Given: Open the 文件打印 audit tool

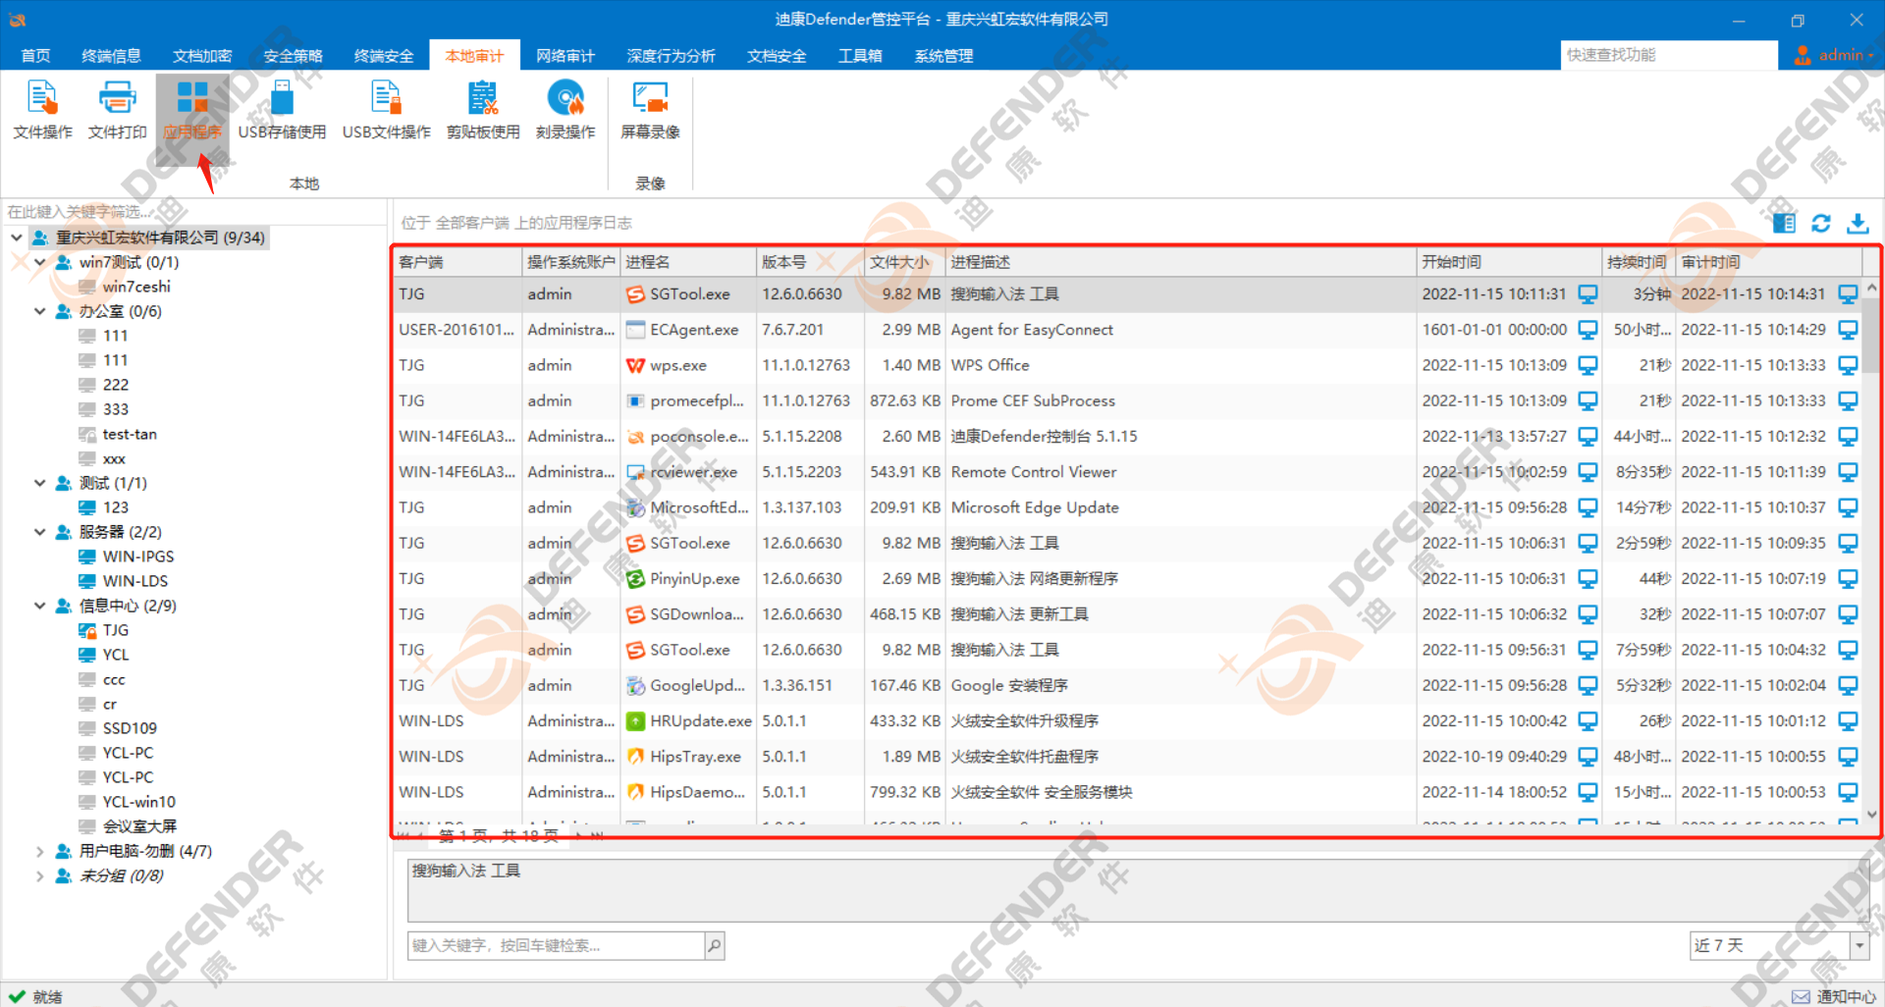Looking at the screenshot, I should click(117, 111).
